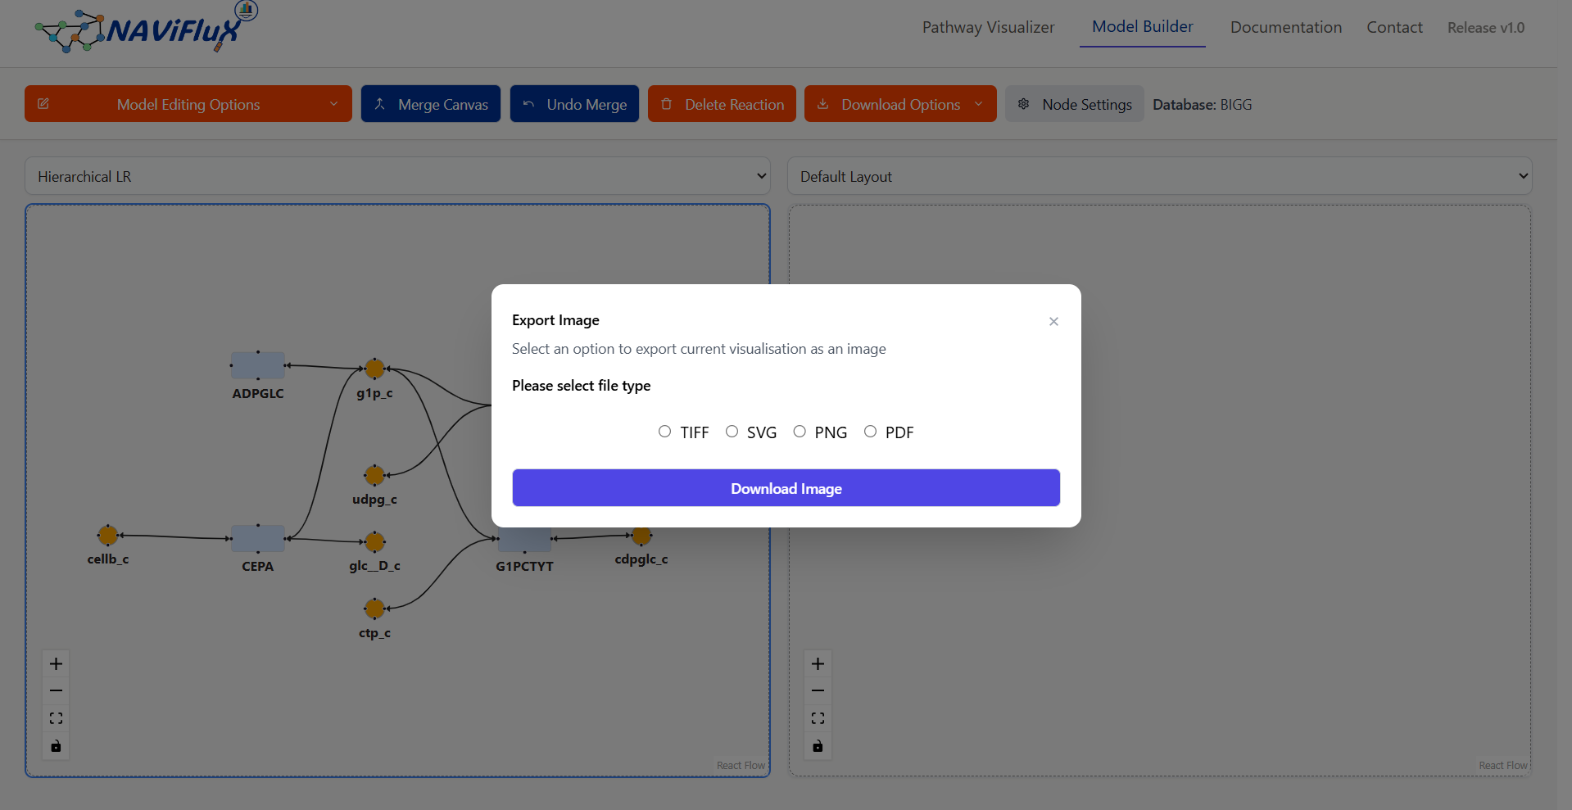The width and height of the screenshot is (1572, 810).
Task: Zoom in on the left canvas
Action: coord(55,663)
